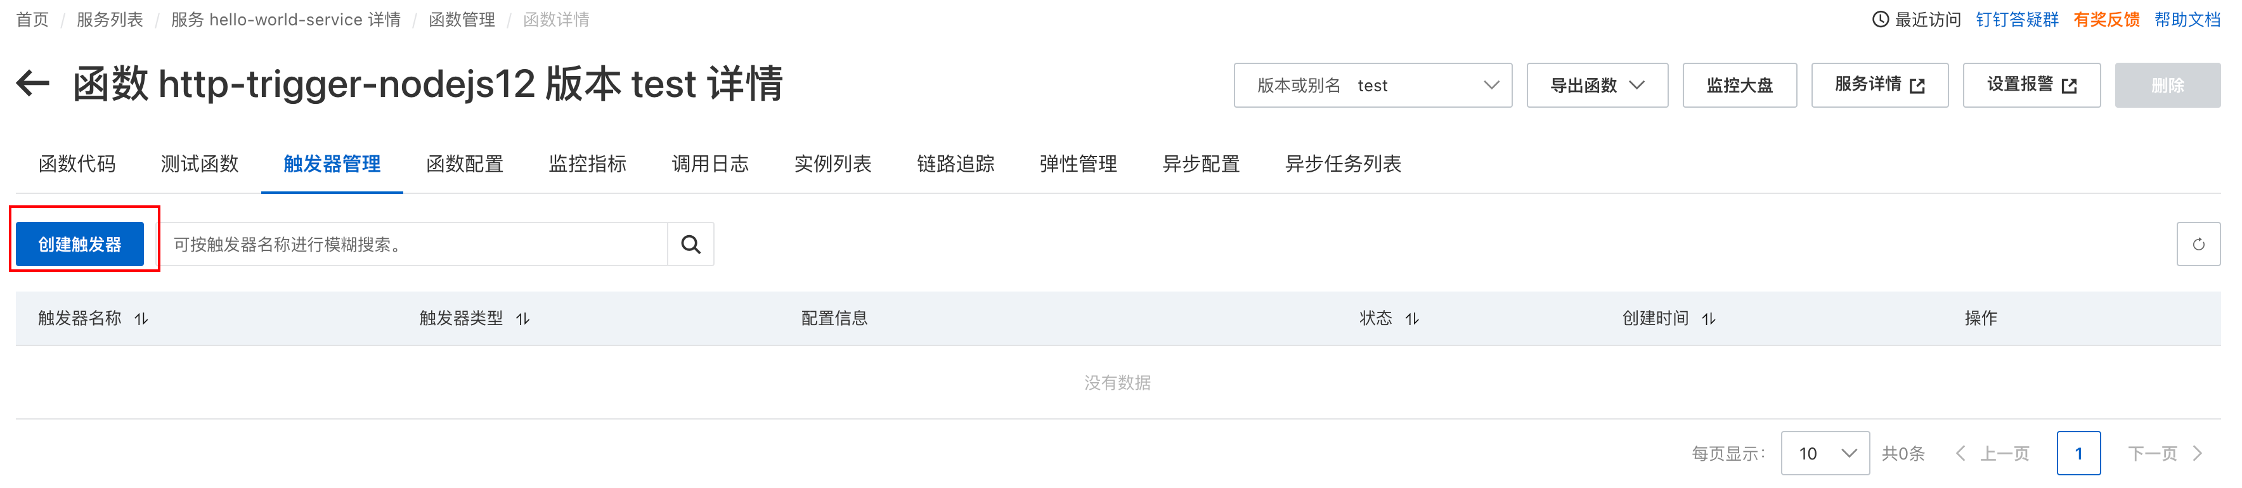
Task: Sort by status column icon
Action: click(x=1411, y=319)
